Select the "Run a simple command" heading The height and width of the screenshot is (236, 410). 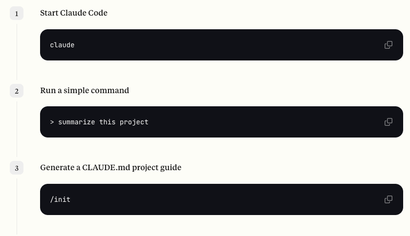point(85,90)
